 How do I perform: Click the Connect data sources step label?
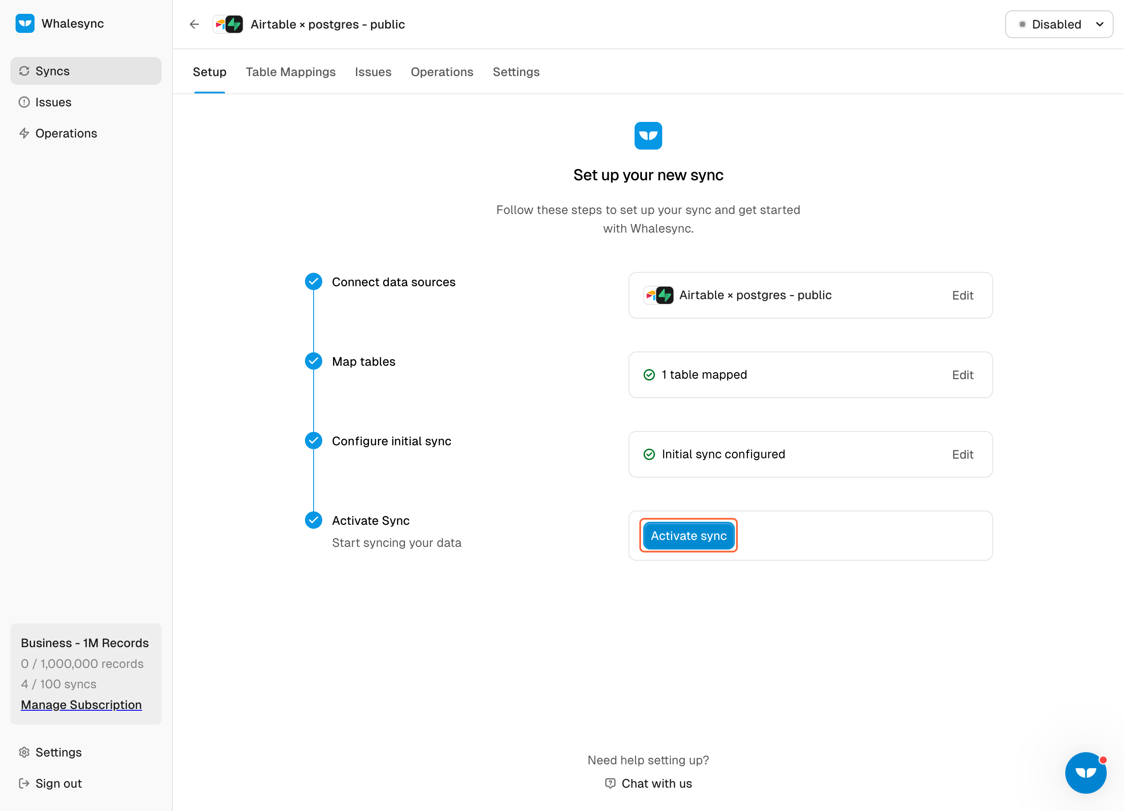pos(394,282)
